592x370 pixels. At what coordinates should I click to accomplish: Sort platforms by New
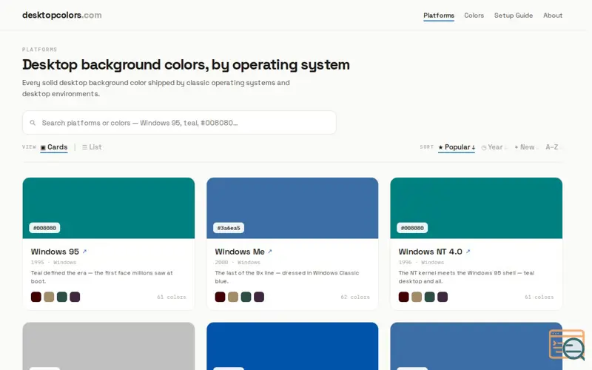click(525, 147)
